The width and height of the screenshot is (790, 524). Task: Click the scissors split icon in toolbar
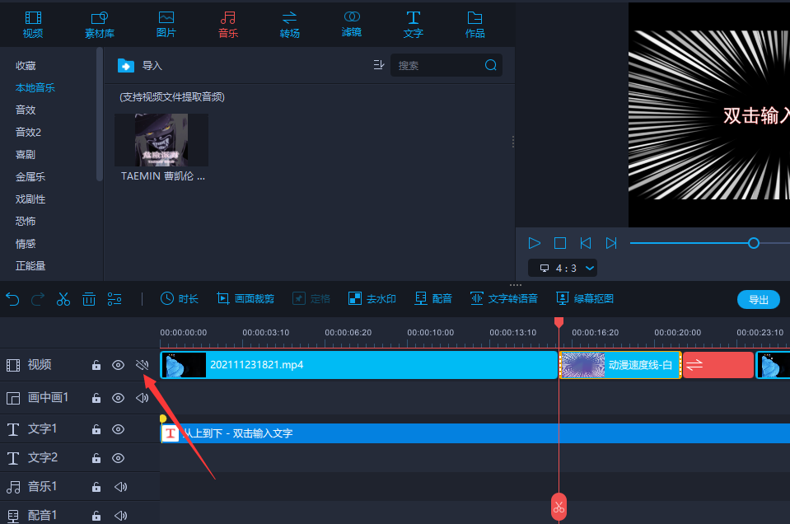pos(63,299)
